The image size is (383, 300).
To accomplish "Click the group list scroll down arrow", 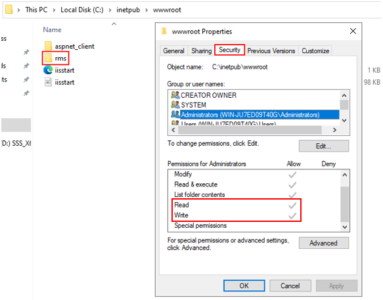I will click(x=344, y=120).
